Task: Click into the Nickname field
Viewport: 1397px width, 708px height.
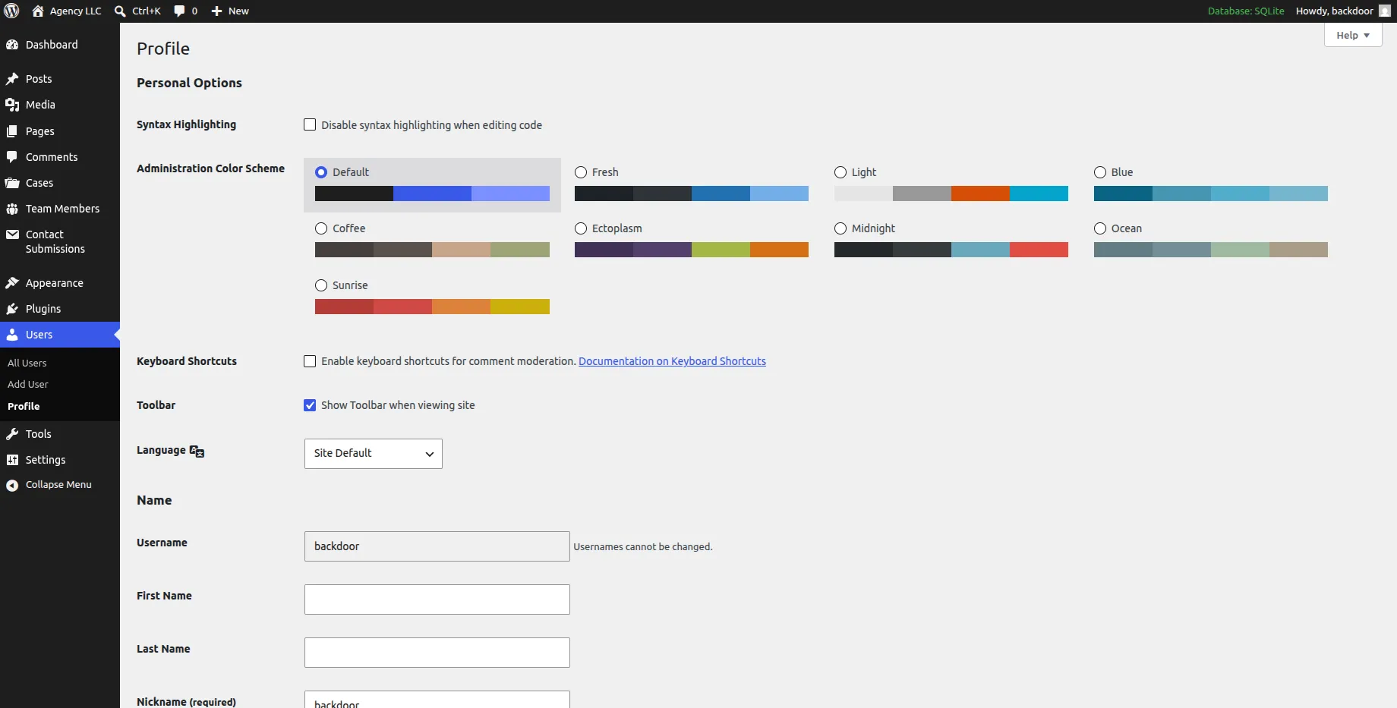Action: (437, 700)
